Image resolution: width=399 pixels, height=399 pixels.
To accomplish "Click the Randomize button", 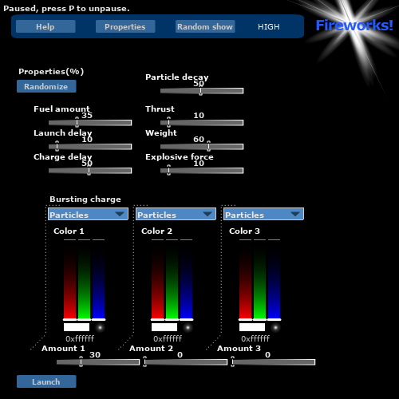I will (x=46, y=86).
